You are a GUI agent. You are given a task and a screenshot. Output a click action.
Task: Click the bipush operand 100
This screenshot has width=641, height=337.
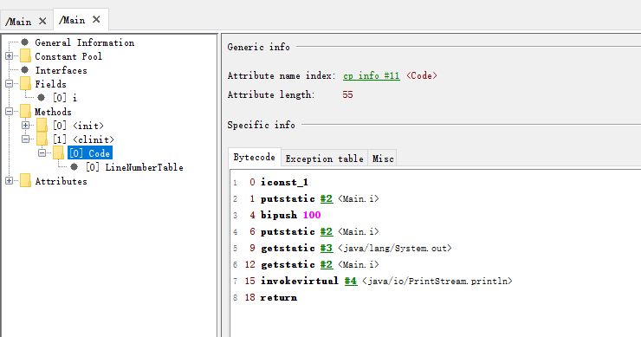pos(312,215)
